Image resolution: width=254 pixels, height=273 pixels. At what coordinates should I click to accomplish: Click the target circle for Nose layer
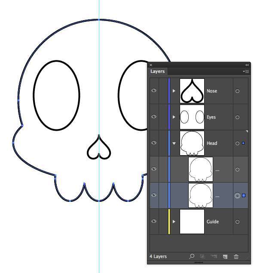tap(237, 91)
